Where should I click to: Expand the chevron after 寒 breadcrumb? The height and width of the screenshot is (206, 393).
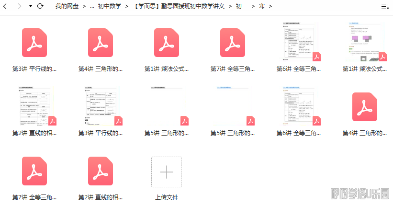point(270,6)
